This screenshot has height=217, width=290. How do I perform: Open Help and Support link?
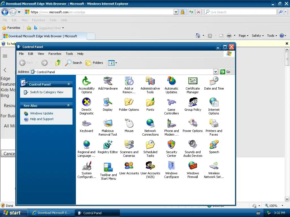pos(42,119)
